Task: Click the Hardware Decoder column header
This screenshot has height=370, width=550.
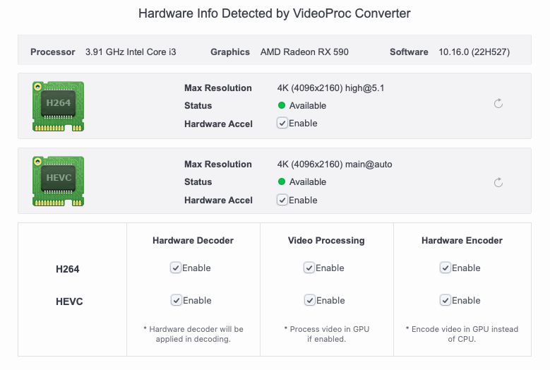Action: 193,241
